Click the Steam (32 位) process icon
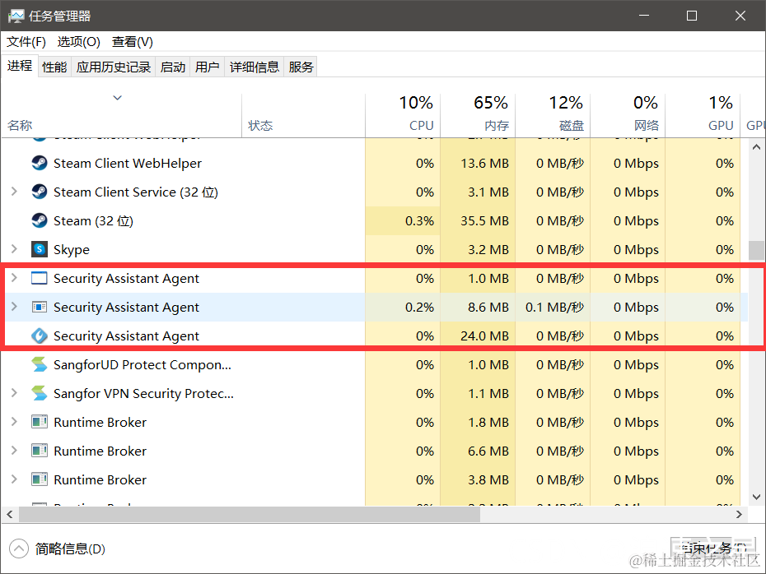The image size is (766, 574). coord(39,220)
